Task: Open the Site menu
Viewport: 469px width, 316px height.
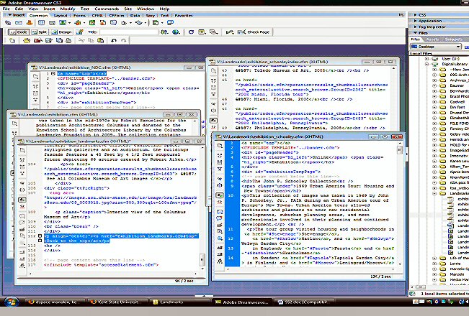Action: click(x=128, y=9)
